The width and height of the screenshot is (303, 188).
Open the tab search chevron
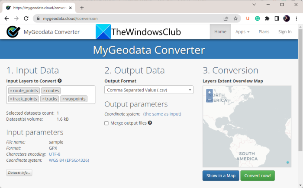[254, 5]
